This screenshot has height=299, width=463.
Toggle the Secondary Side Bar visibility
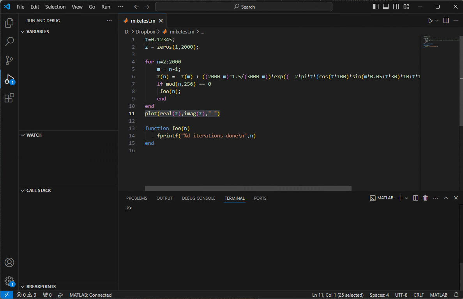(396, 7)
